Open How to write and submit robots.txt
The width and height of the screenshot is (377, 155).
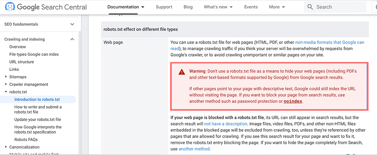[38, 110]
